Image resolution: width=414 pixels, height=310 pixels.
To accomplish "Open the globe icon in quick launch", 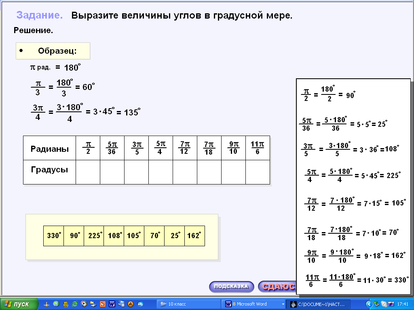I will 56,304.
